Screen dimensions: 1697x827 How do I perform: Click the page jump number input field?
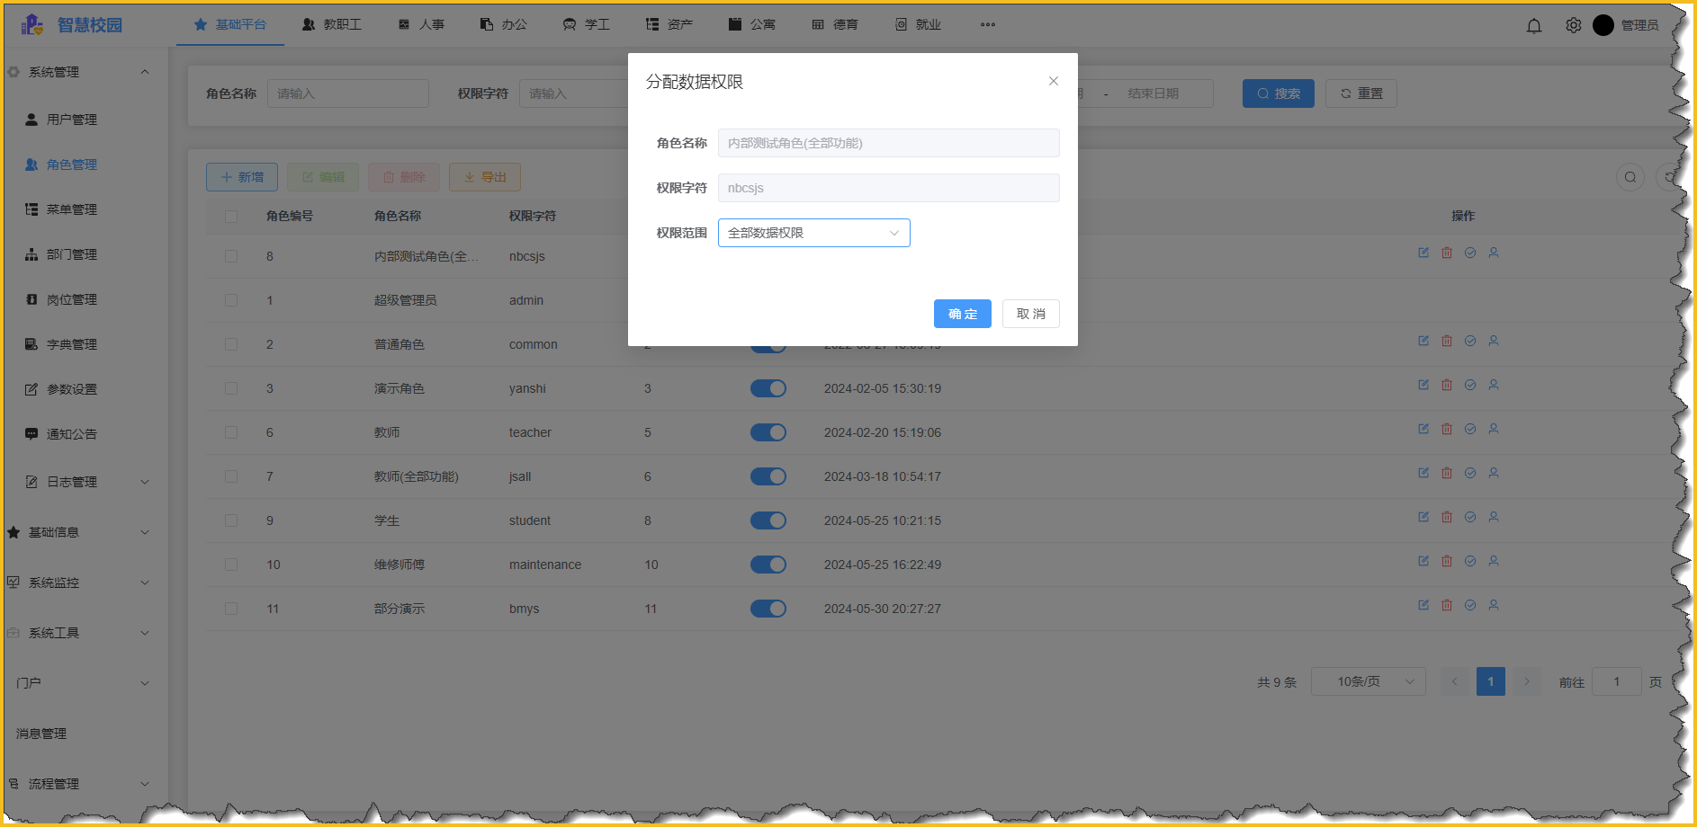pyautogui.click(x=1616, y=681)
